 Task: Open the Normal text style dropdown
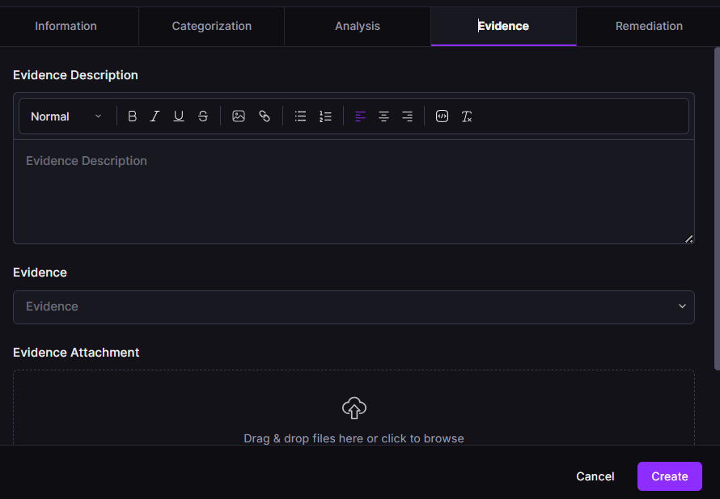pyautogui.click(x=66, y=116)
